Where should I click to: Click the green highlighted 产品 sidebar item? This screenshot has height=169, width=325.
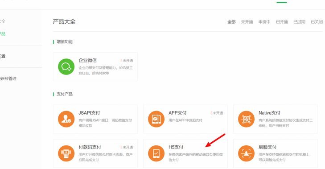point(3,33)
